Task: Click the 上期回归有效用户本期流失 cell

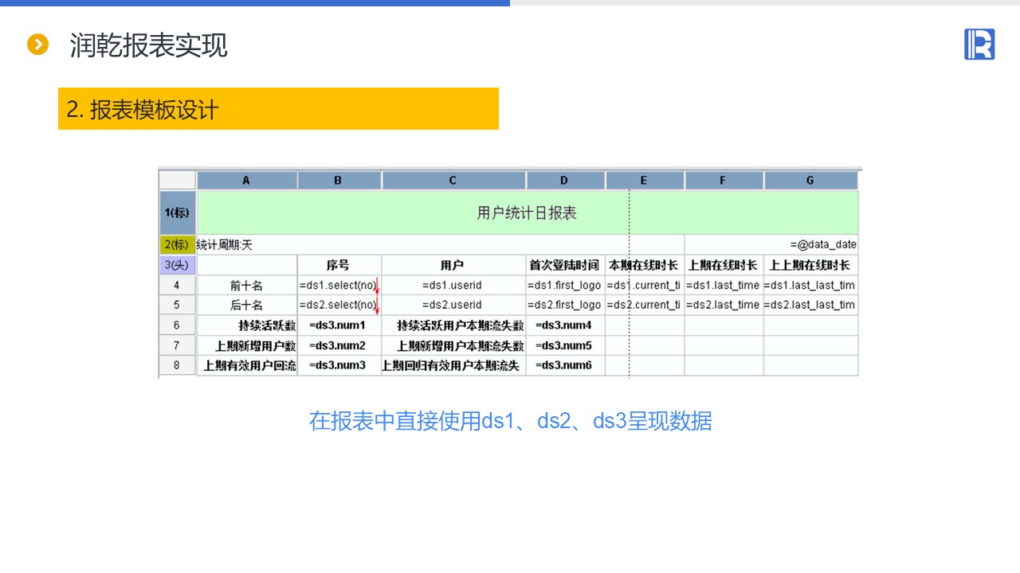Action: [453, 365]
